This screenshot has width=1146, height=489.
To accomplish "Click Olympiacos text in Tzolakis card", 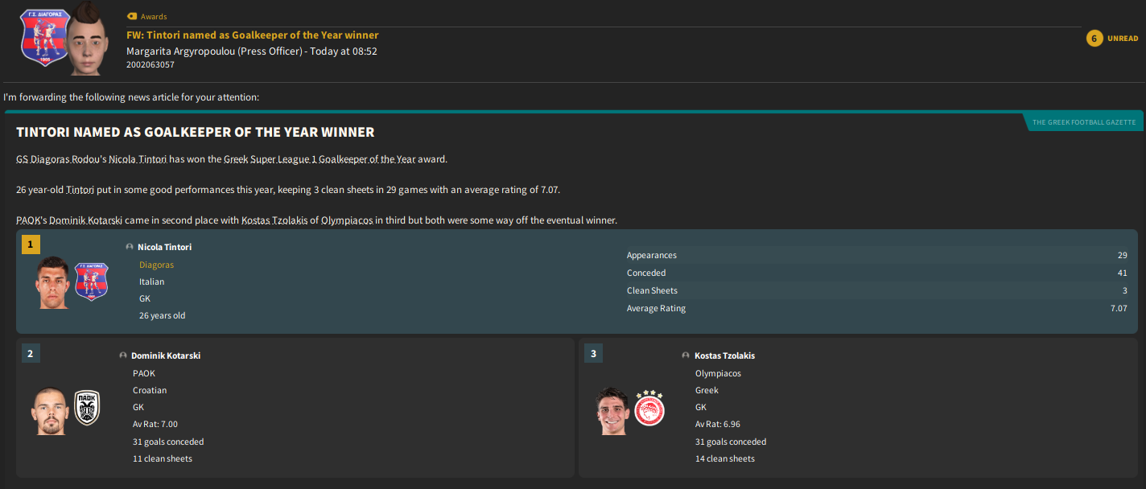I will (718, 373).
